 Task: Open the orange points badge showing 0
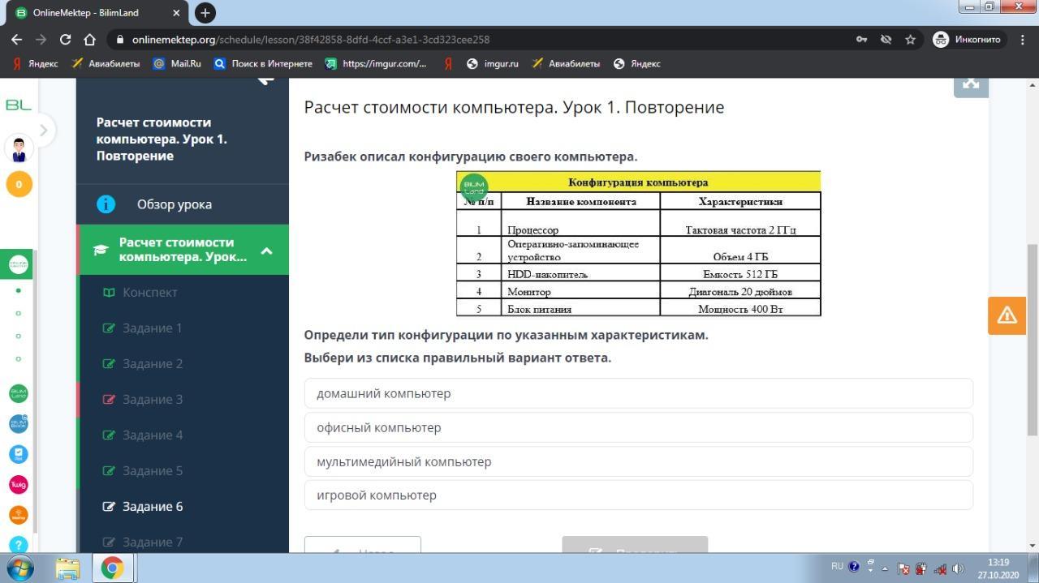tap(19, 184)
